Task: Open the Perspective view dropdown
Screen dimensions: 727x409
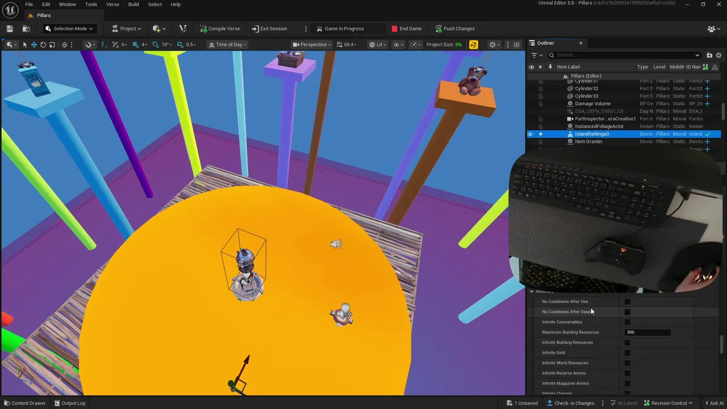Action: (x=312, y=44)
